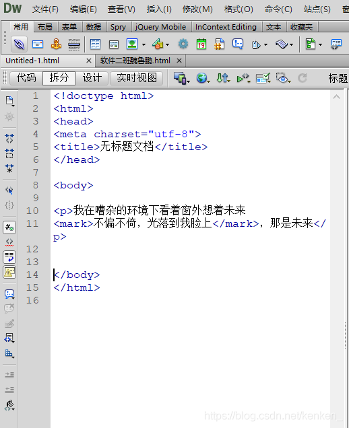The height and width of the screenshot is (428, 349).
Task: Open format source code icon
Action: [9, 405]
